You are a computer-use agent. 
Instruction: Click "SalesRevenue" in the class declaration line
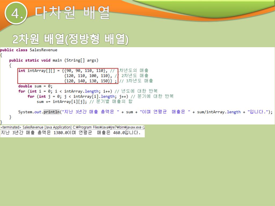click(44, 50)
